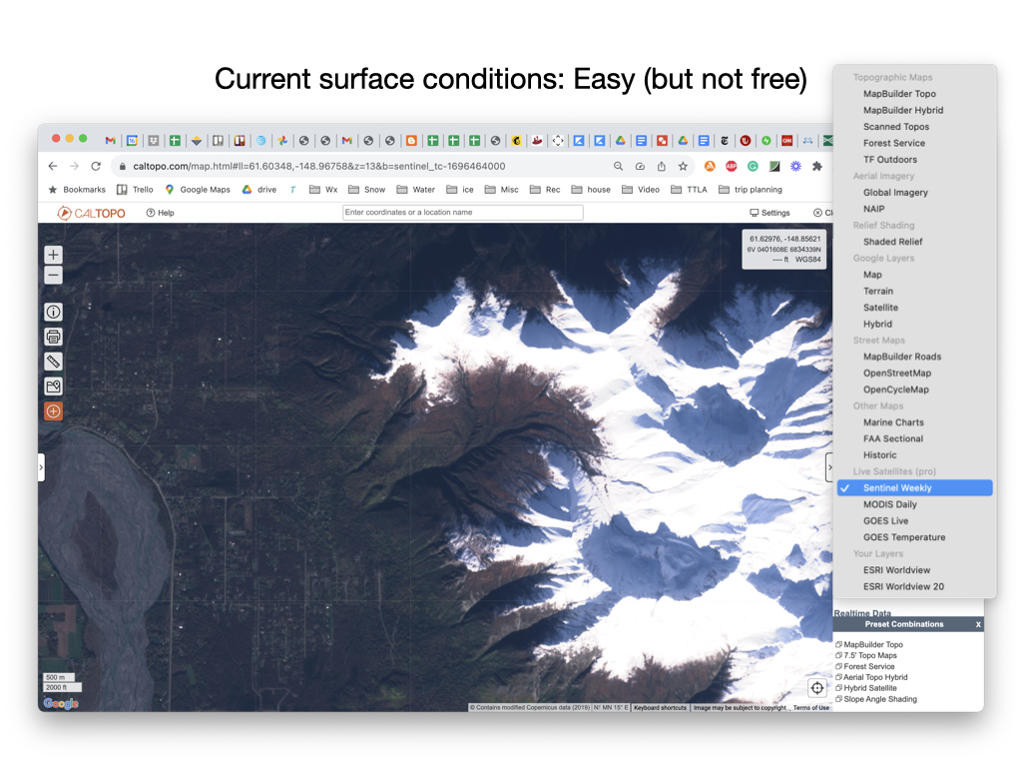Viewport: 1022px width, 767px height.
Task: Collapse the right side panel arrow
Action: click(829, 467)
